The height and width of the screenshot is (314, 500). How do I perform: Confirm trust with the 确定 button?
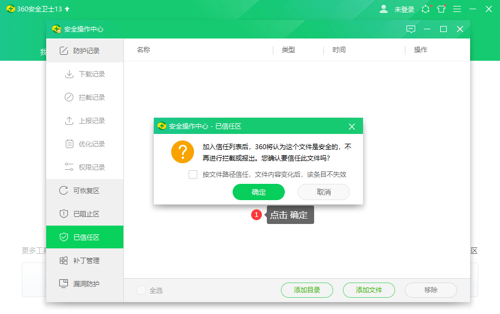pos(258,192)
